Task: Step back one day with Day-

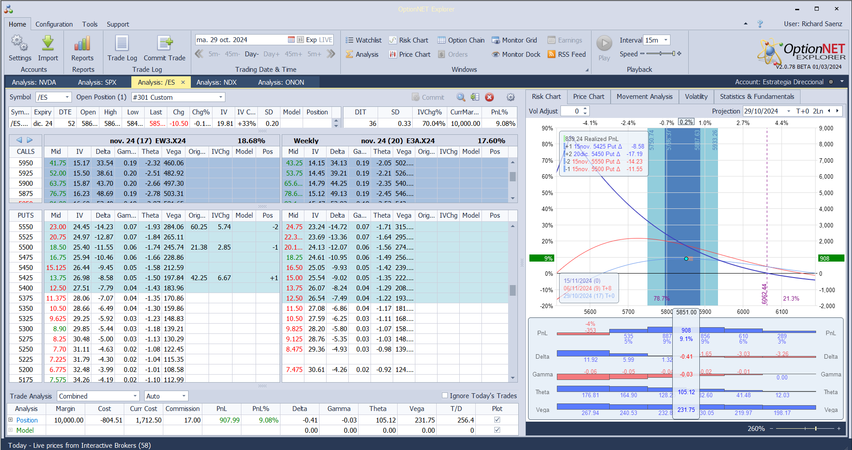Action: 252,54
